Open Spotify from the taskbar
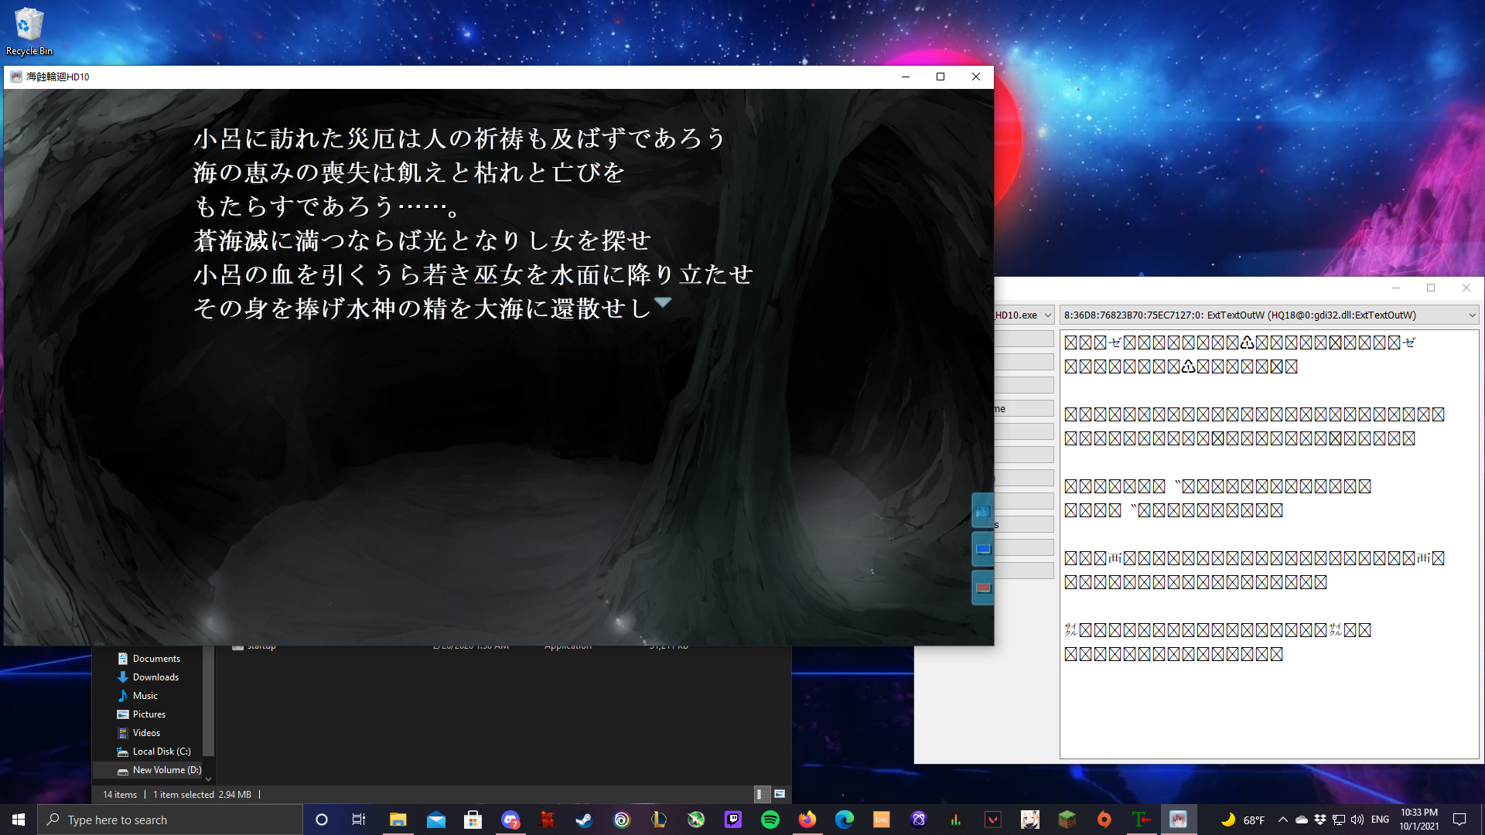 point(770,819)
